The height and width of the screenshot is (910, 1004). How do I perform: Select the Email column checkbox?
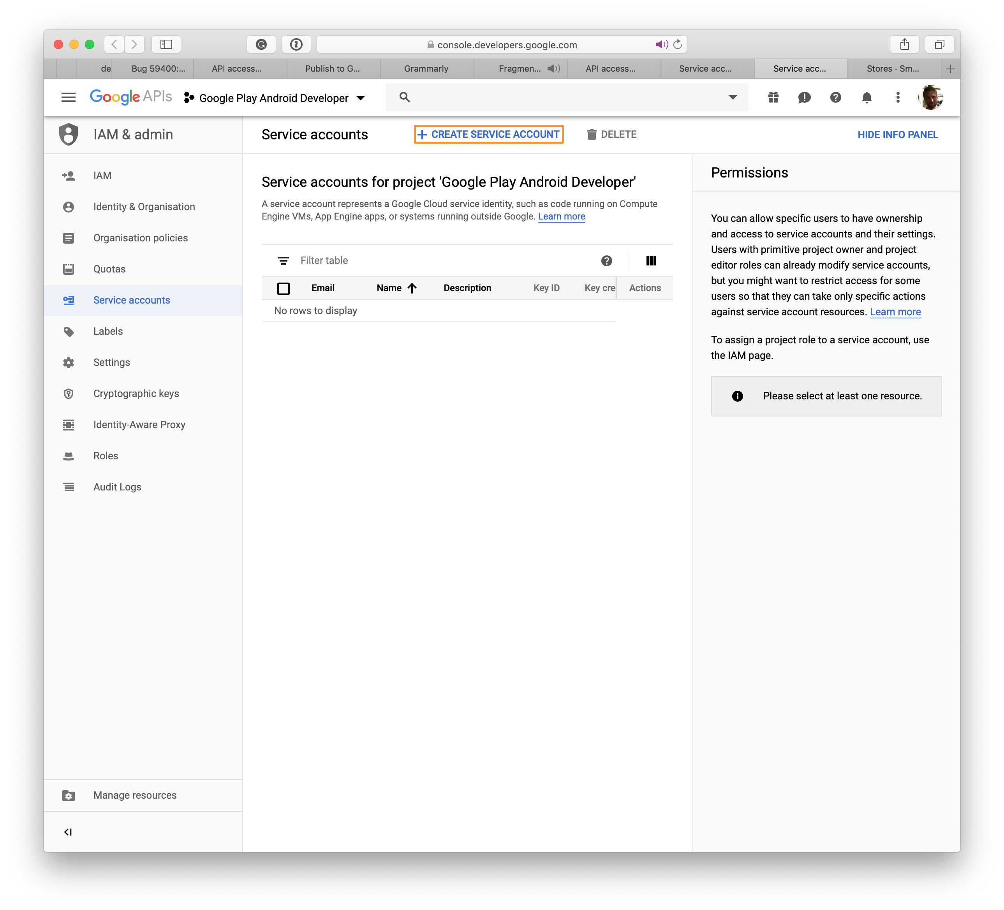pos(284,288)
